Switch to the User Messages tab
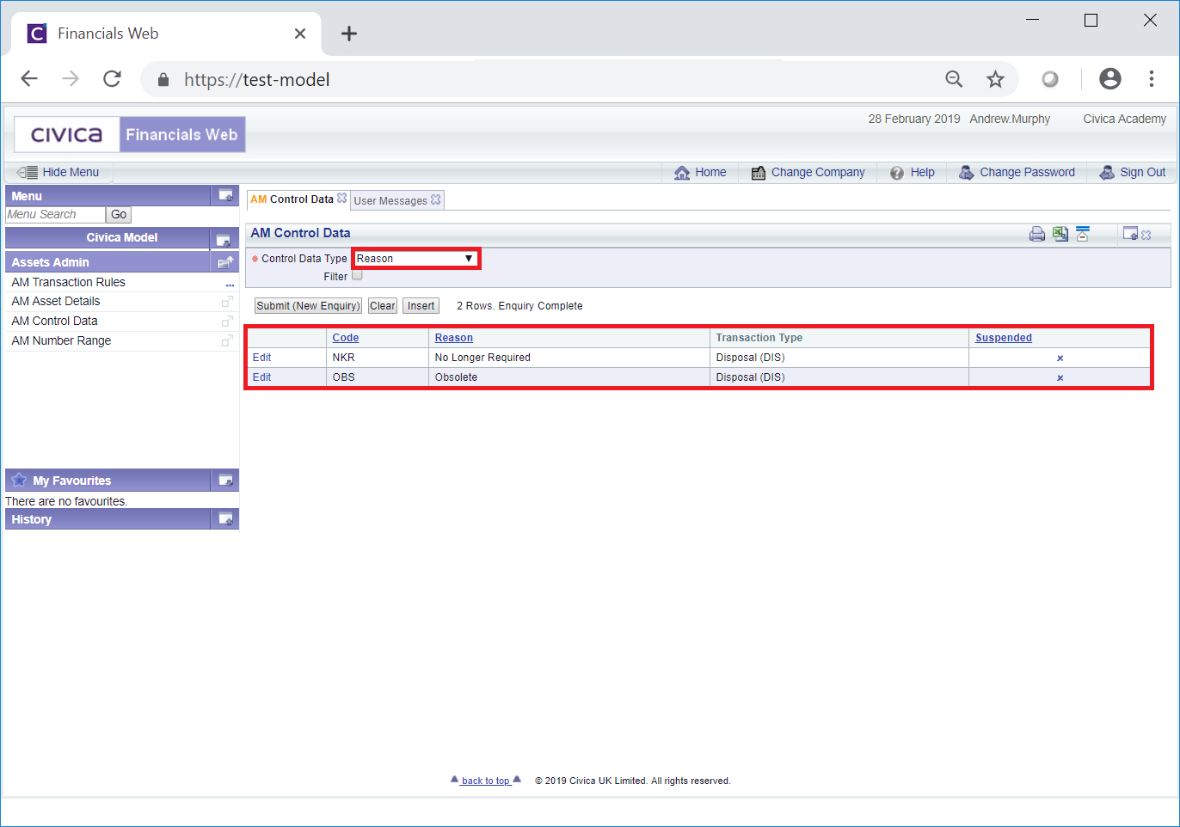 pyautogui.click(x=390, y=201)
